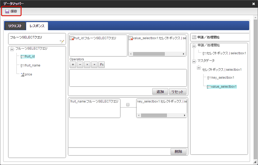The width and height of the screenshot is (258, 165).
Task: Click in the operators expression text area
Action: [128, 78]
